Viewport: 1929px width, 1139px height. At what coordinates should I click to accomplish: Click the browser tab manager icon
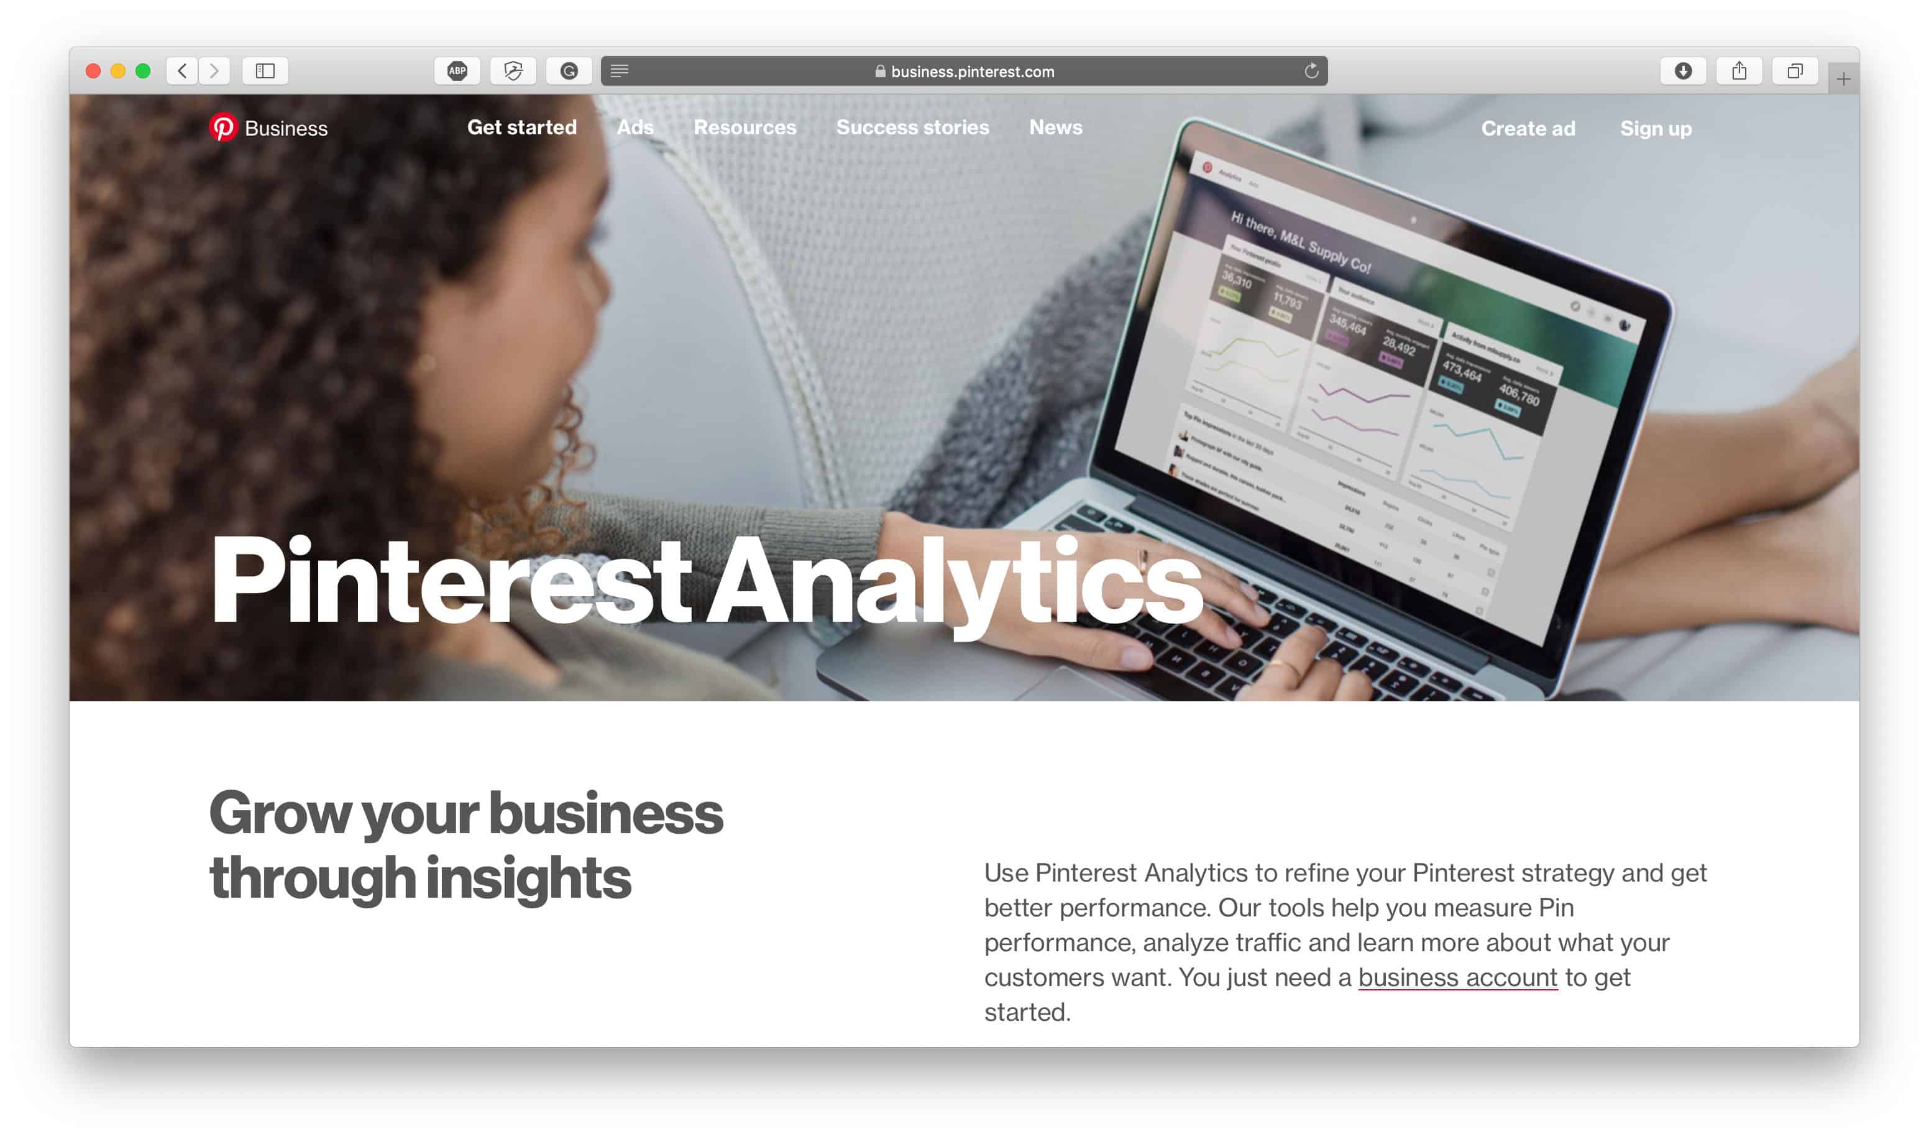coord(1795,70)
